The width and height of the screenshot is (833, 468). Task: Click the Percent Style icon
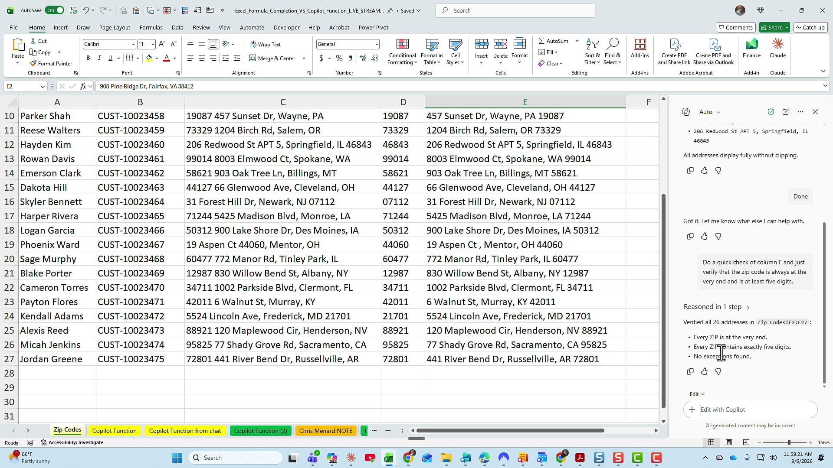(x=339, y=58)
